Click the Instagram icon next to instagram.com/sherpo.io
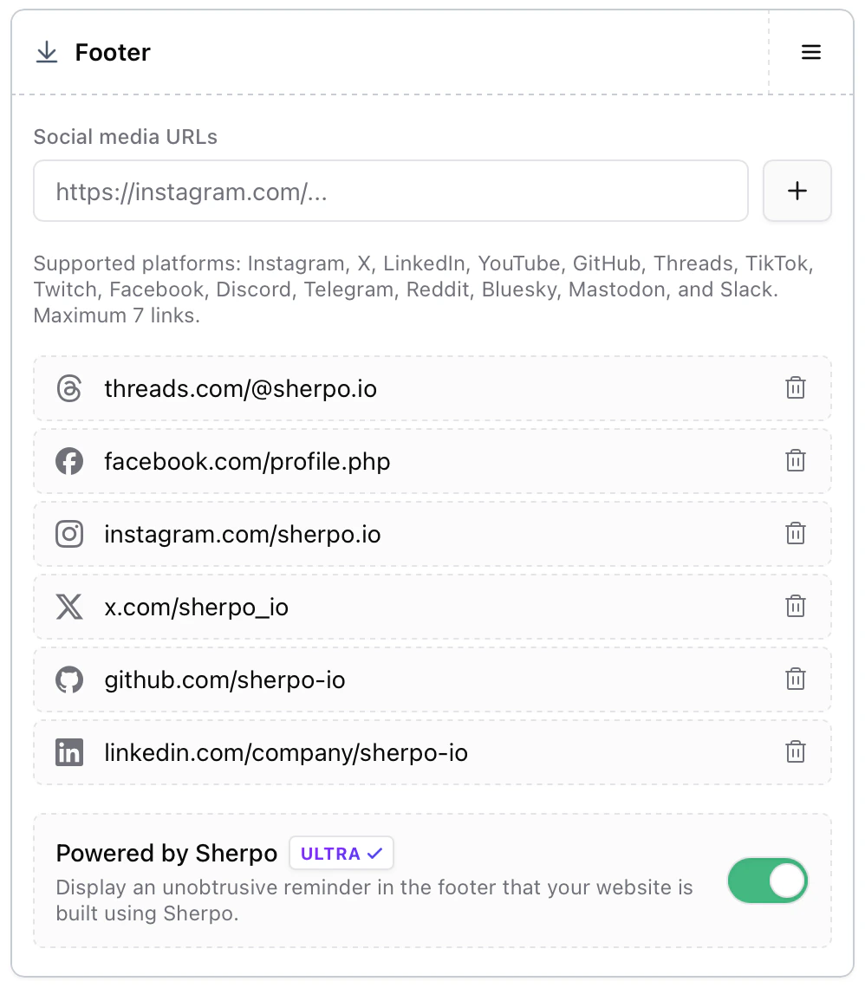This screenshot has height=988, width=865. (x=69, y=534)
